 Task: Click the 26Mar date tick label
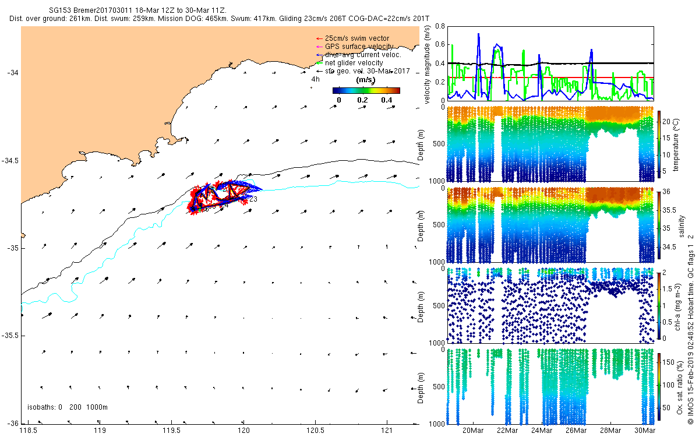[577, 431]
